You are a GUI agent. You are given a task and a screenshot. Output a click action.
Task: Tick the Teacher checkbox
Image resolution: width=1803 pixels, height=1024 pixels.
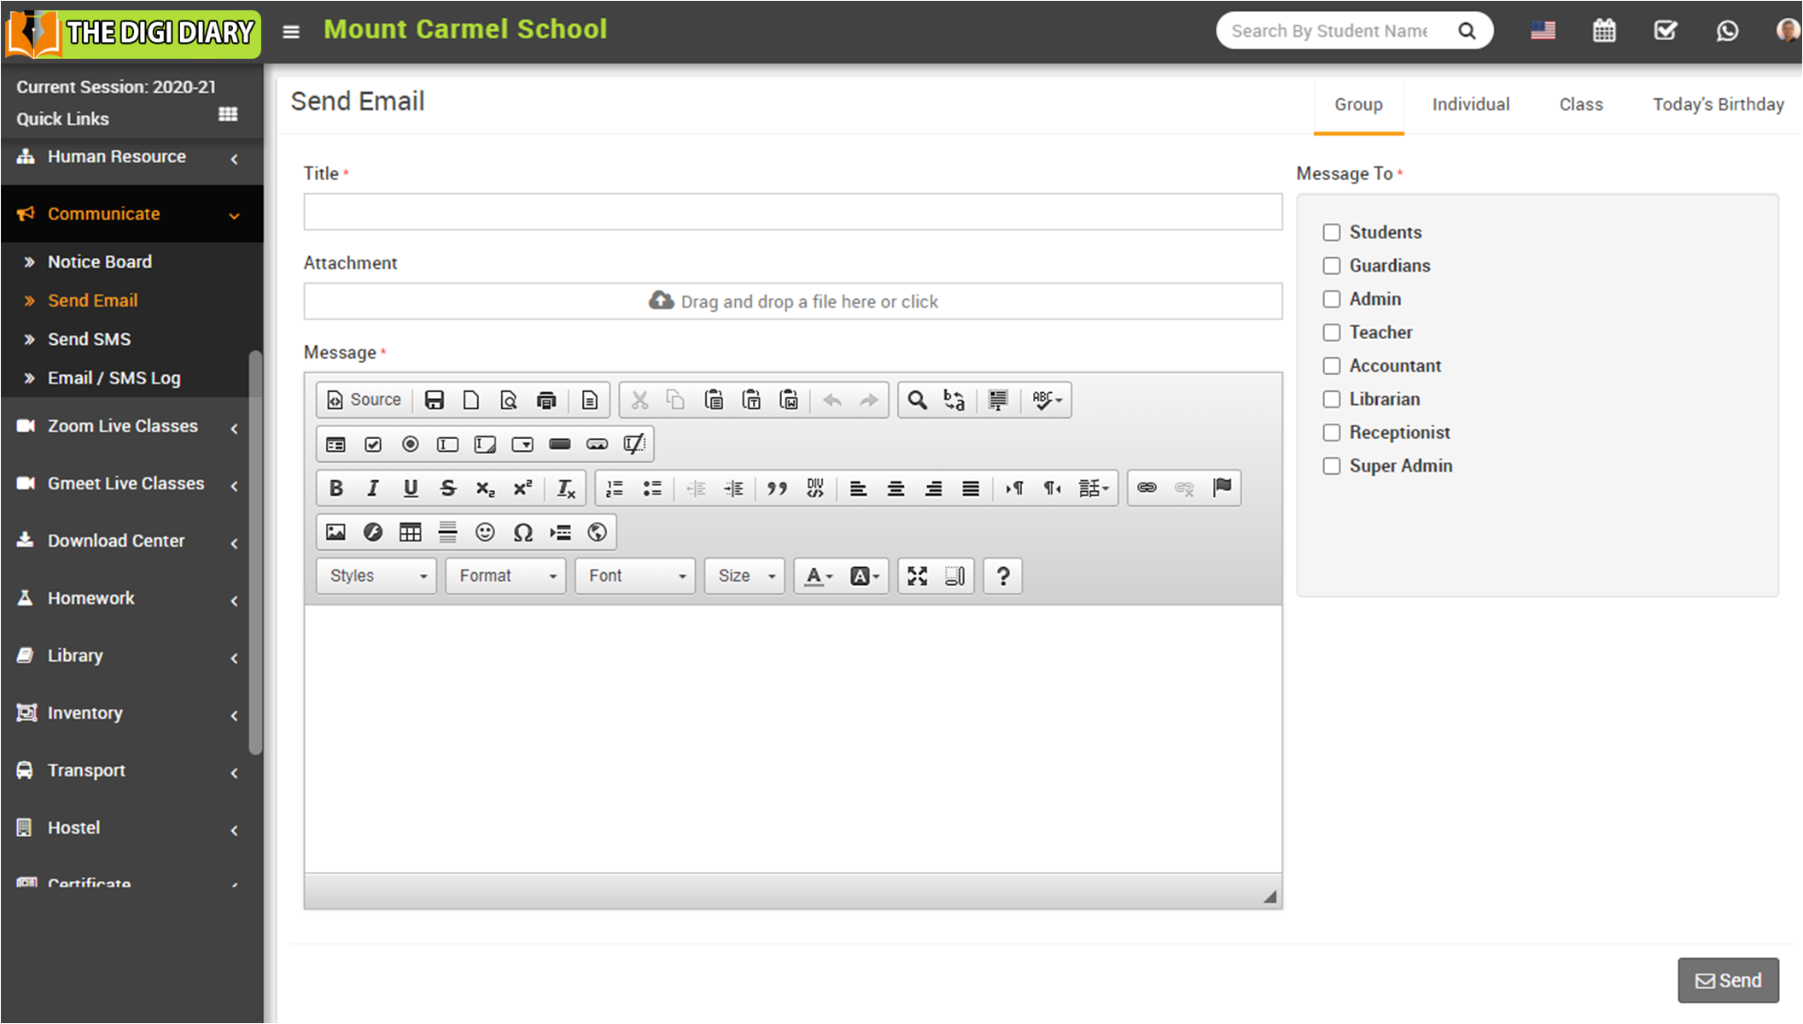click(x=1332, y=332)
